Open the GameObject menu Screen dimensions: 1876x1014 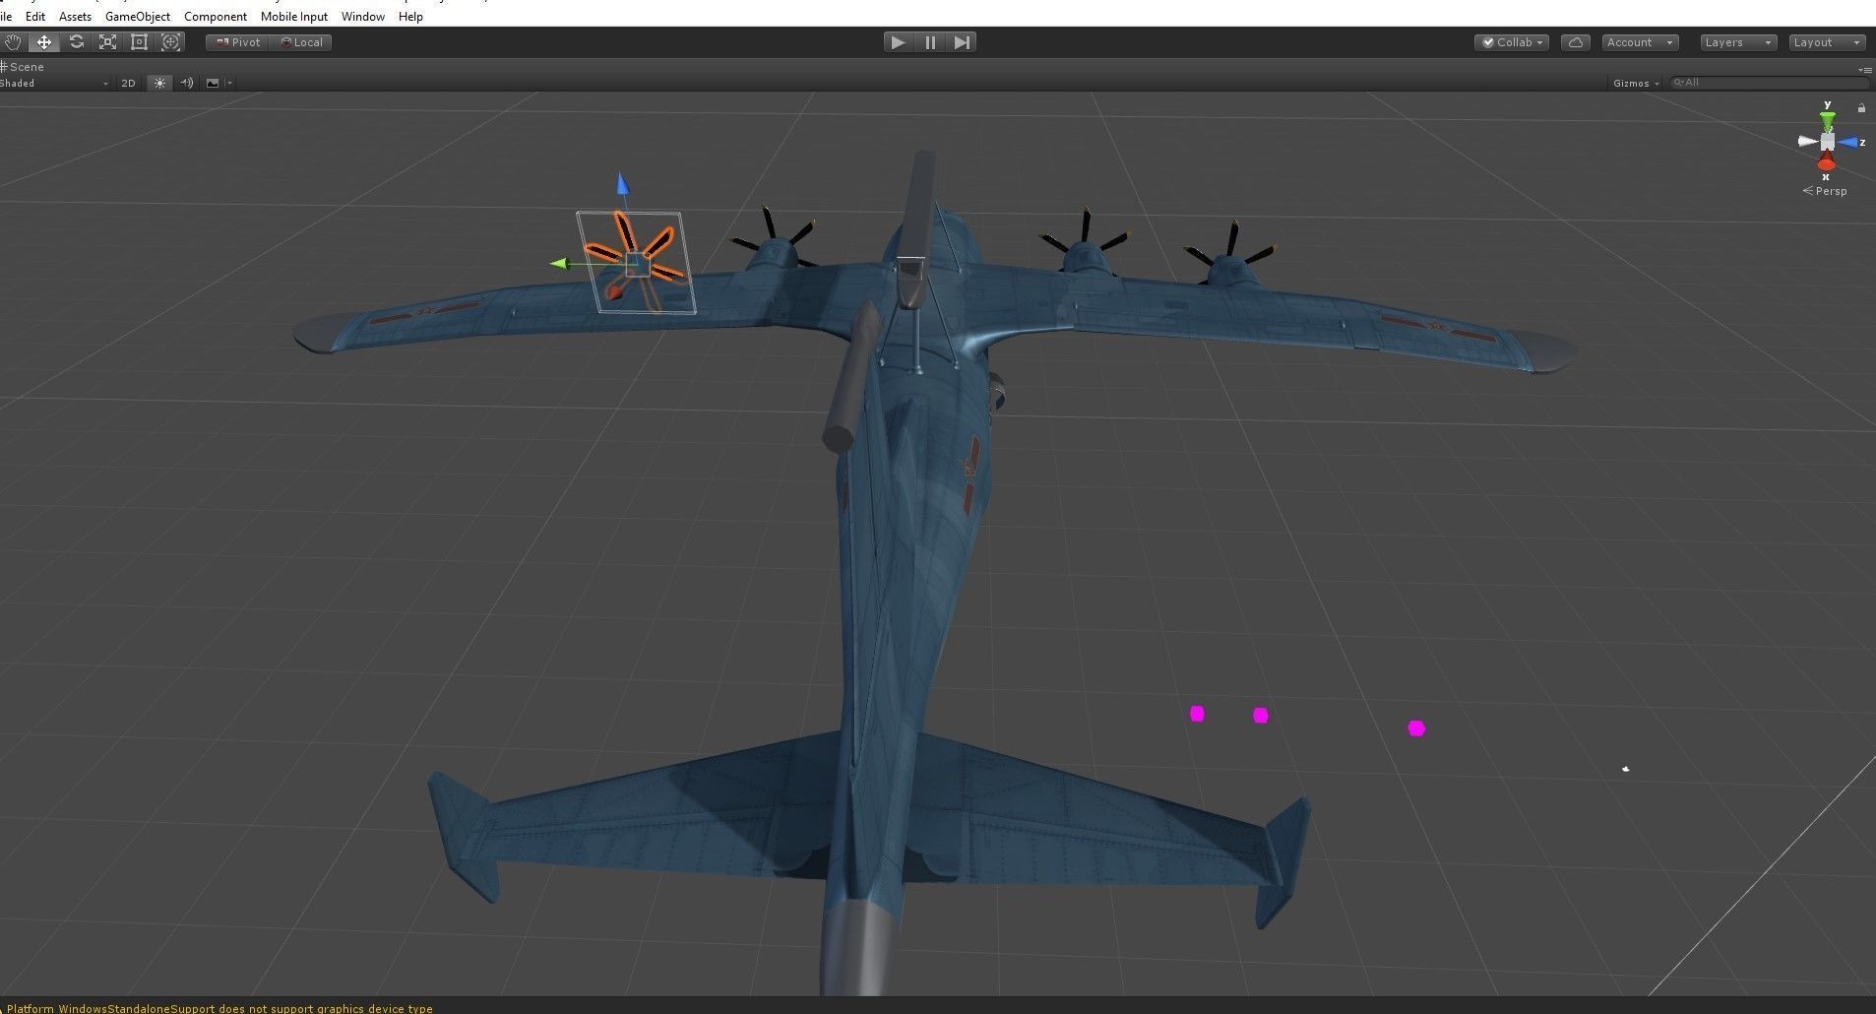[138, 17]
